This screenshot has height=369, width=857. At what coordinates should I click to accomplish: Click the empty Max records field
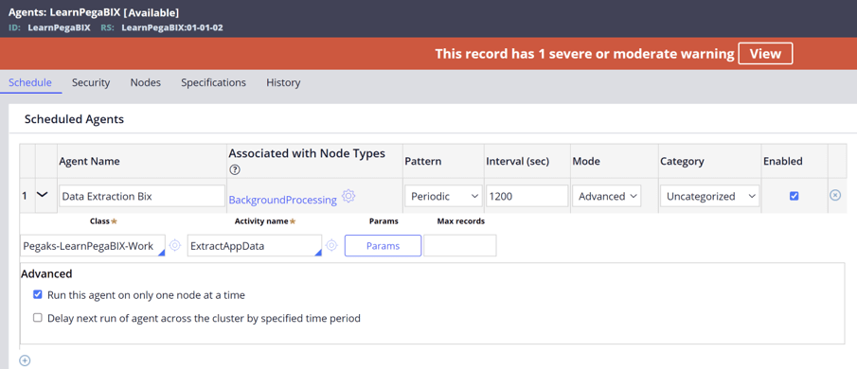coord(459,246)
